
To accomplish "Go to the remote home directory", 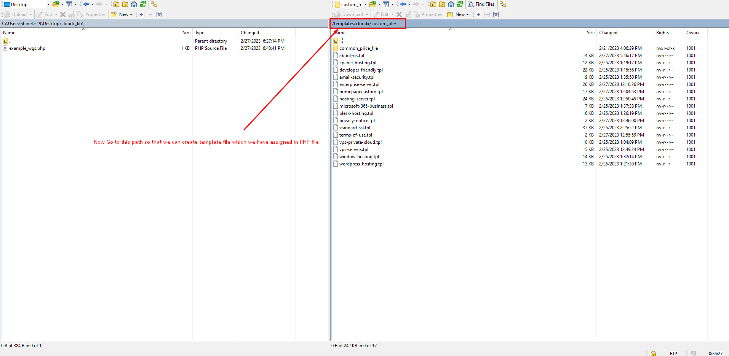I will point(451,5).
